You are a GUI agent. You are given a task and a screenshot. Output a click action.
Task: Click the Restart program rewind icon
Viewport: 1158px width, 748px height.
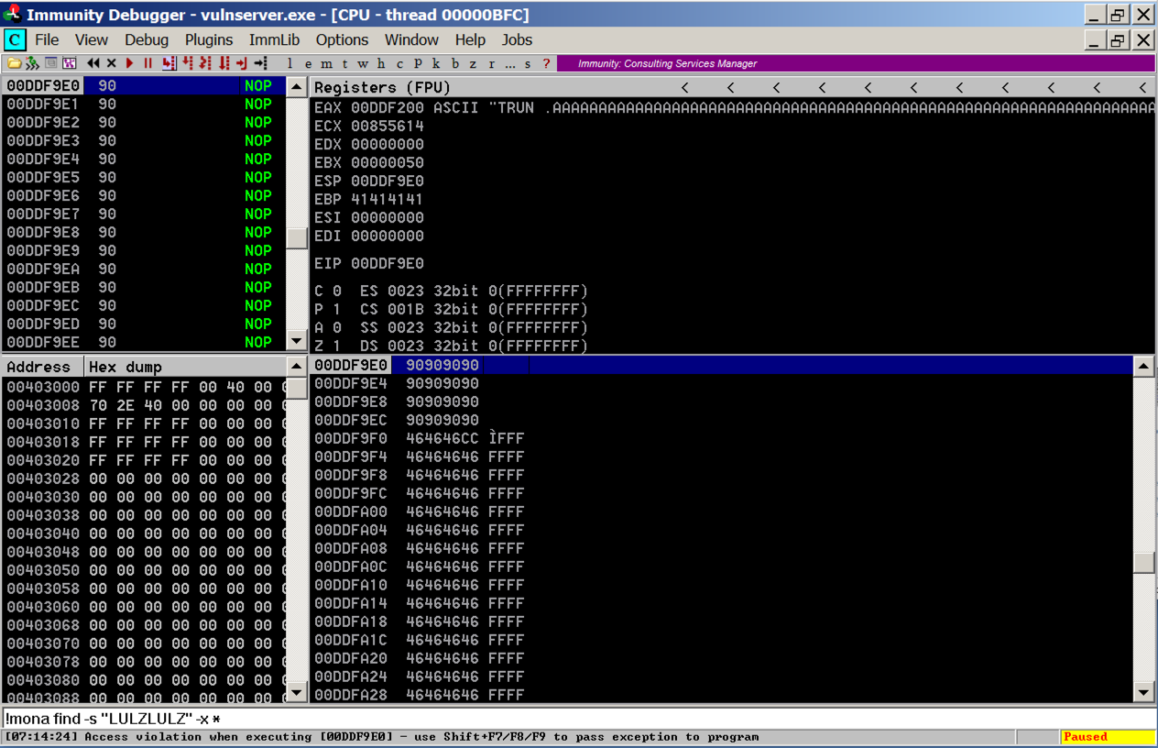pos(93,63)
